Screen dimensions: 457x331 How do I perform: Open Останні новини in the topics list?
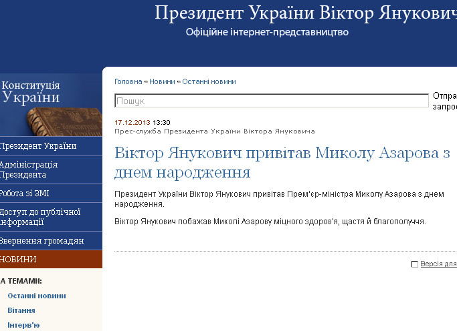[37, 296]
